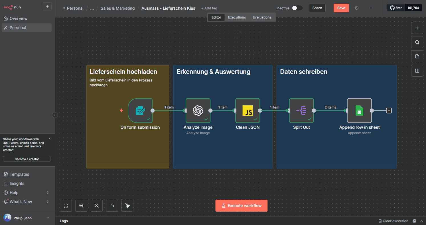Click 'append: sheet' subtitle text
The height and width of the screenshot is (225, 426).
point(359,133)
